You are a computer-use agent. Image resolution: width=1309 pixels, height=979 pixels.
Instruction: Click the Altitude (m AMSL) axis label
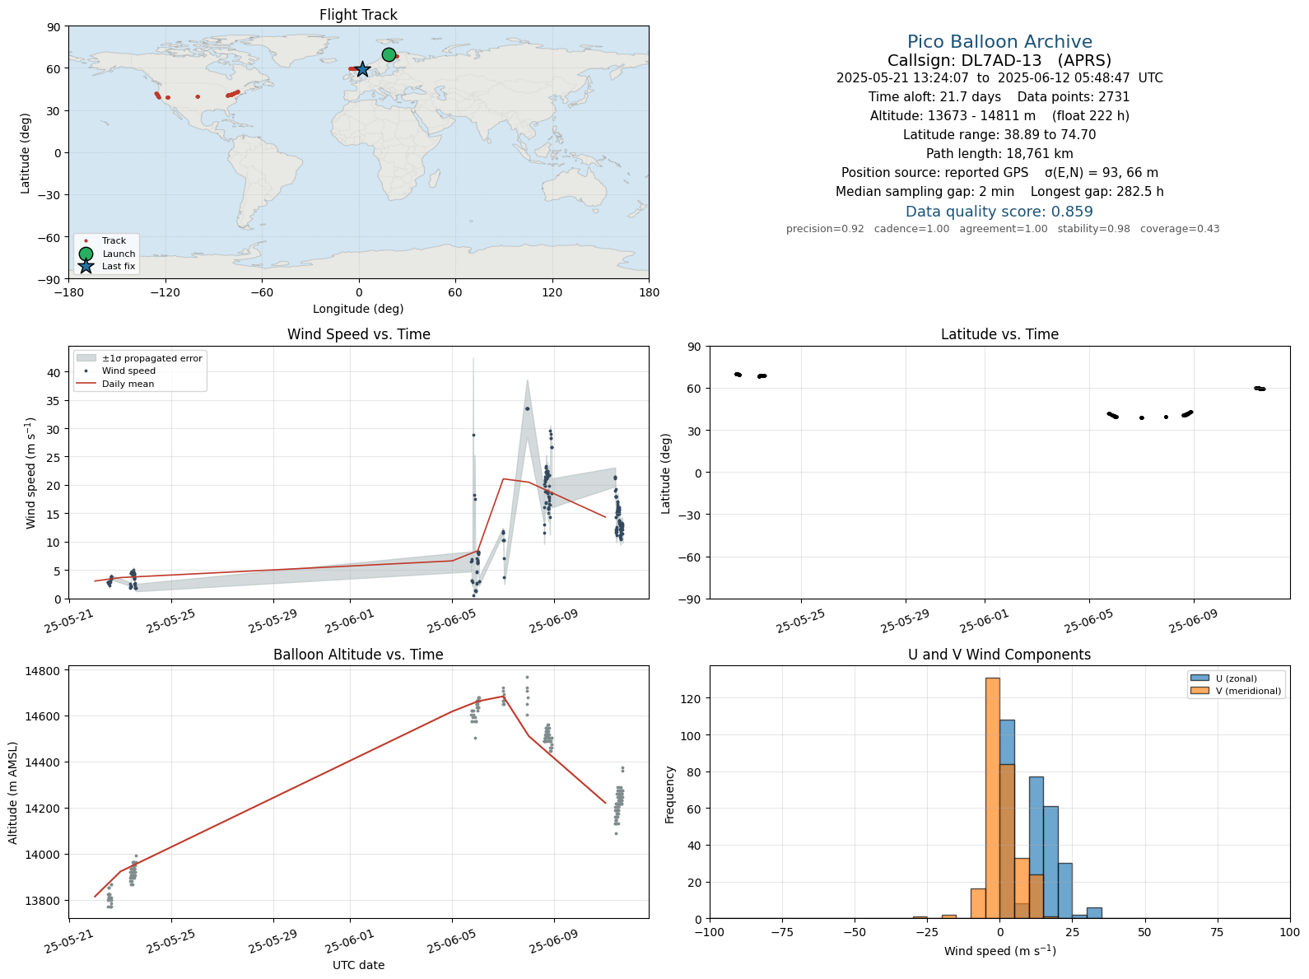(x=13, y=792)
